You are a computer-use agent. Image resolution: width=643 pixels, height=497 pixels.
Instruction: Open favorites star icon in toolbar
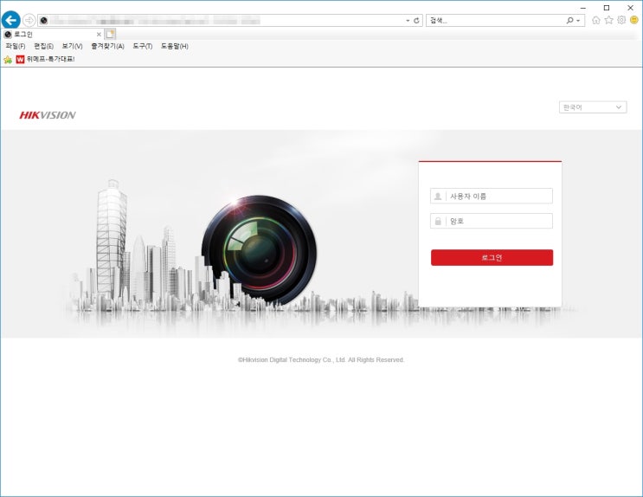[609, 20]
